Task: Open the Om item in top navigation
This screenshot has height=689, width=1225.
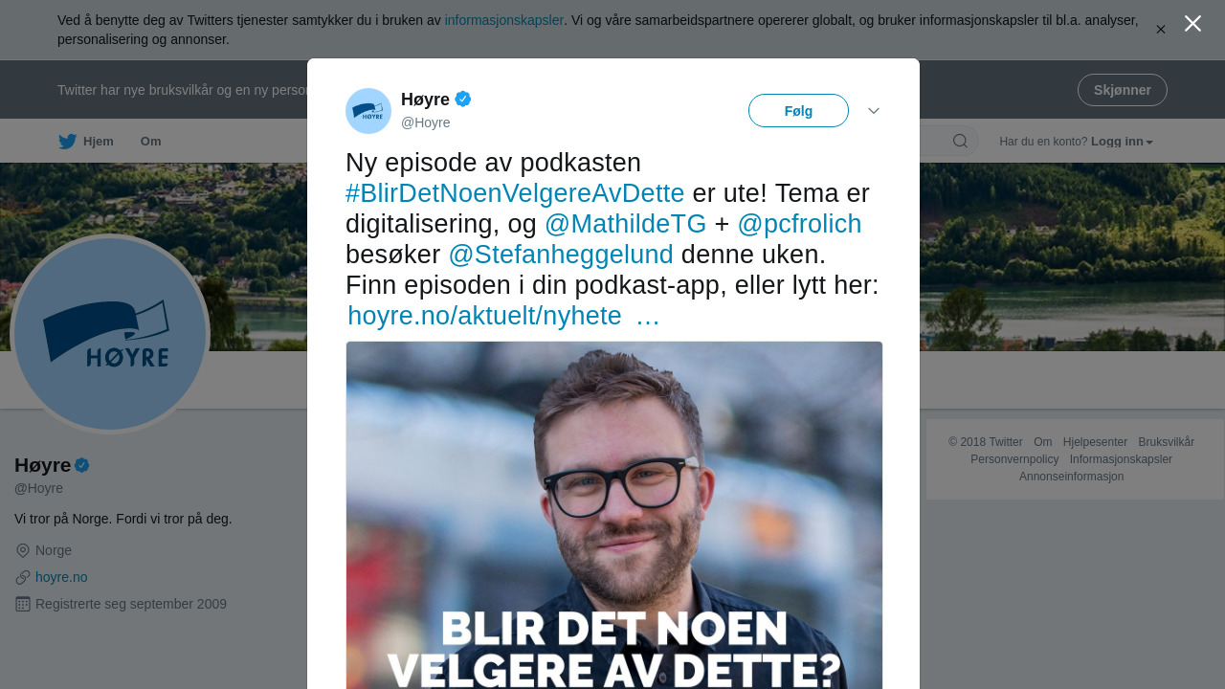Action: point(151,142)
